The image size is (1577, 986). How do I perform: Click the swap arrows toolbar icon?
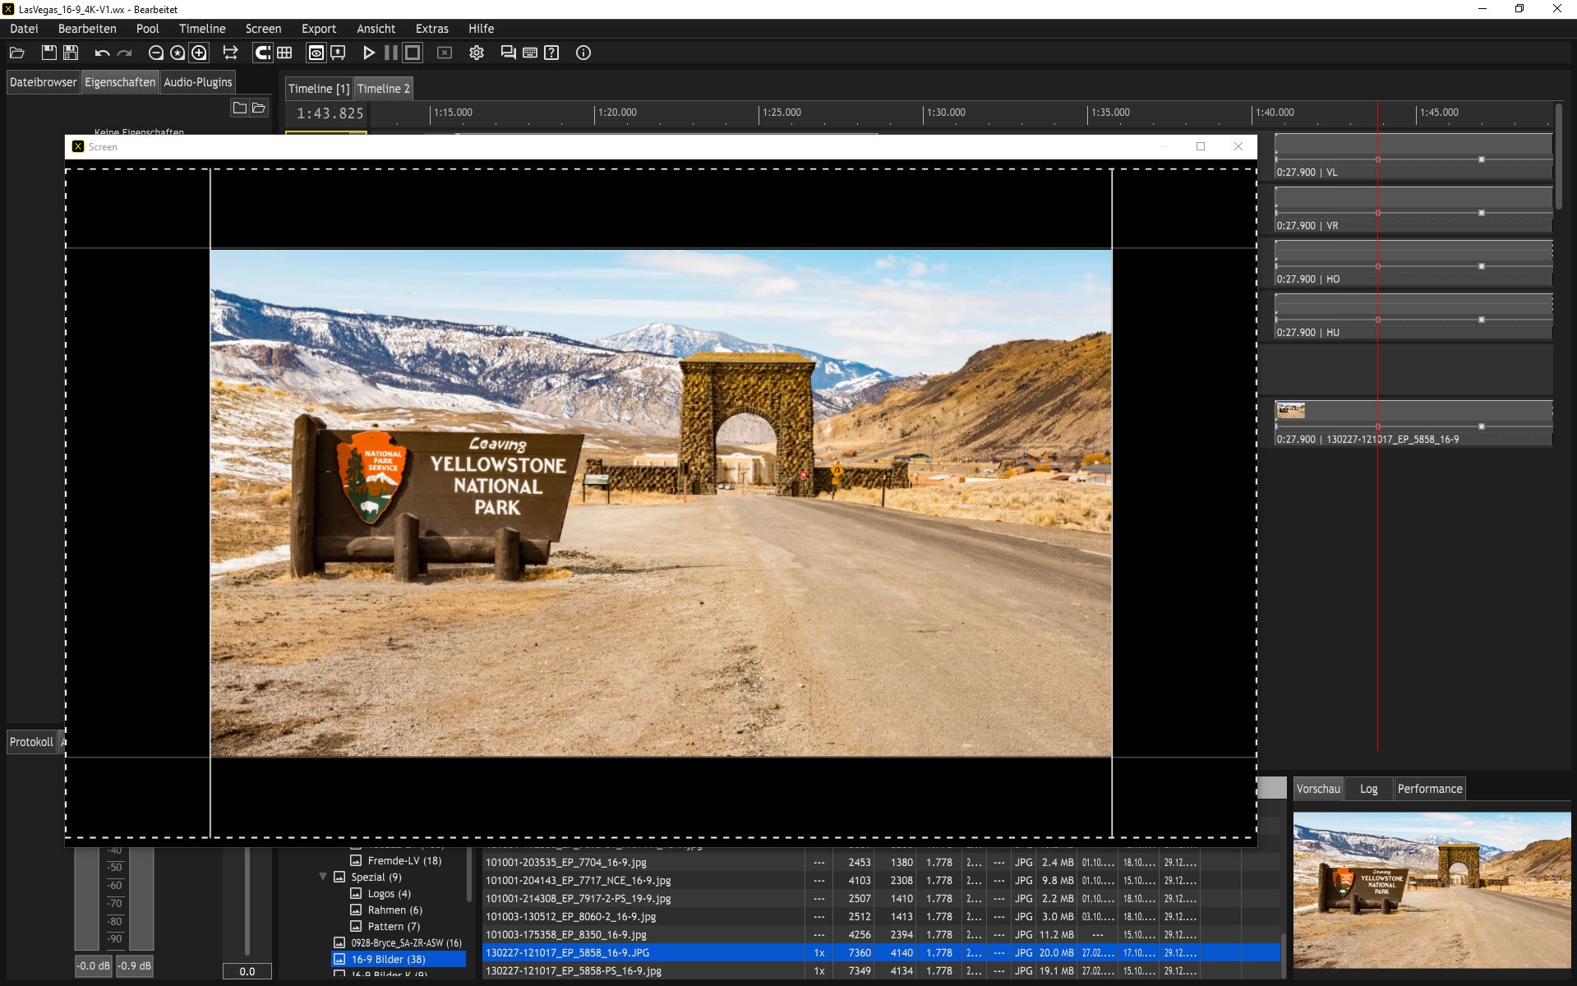pos(230,53)
